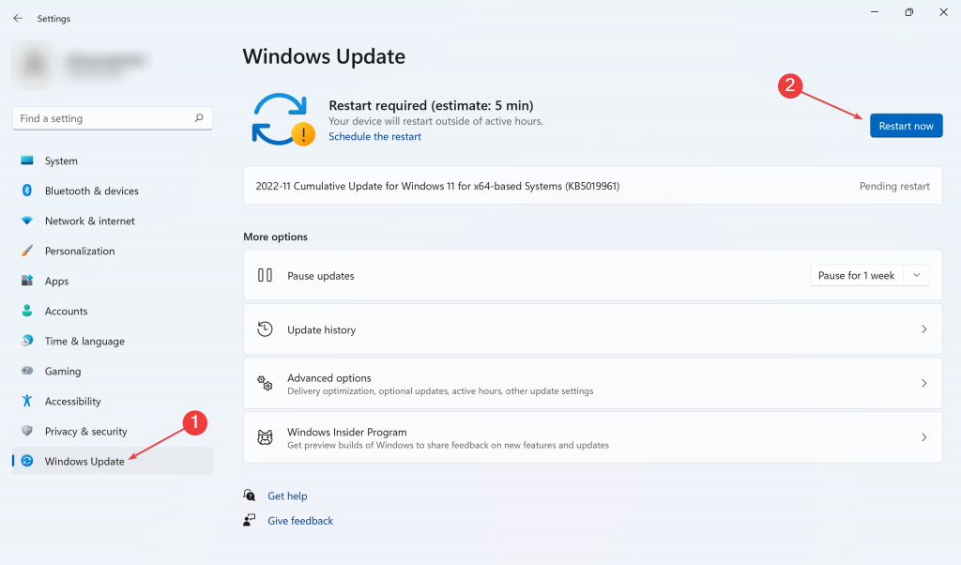961x565 pixels.
Task: Click the Delivery optimization description text
Action: coord(440,391)
